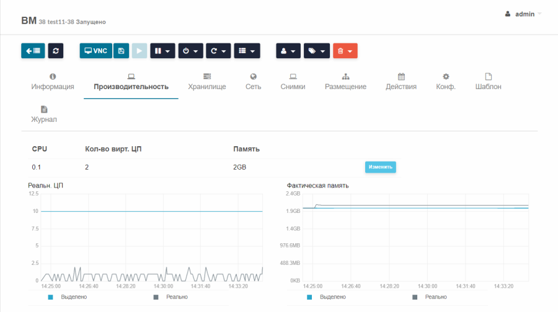
Task: Open the Конф. tab
Action: [446, 82]
